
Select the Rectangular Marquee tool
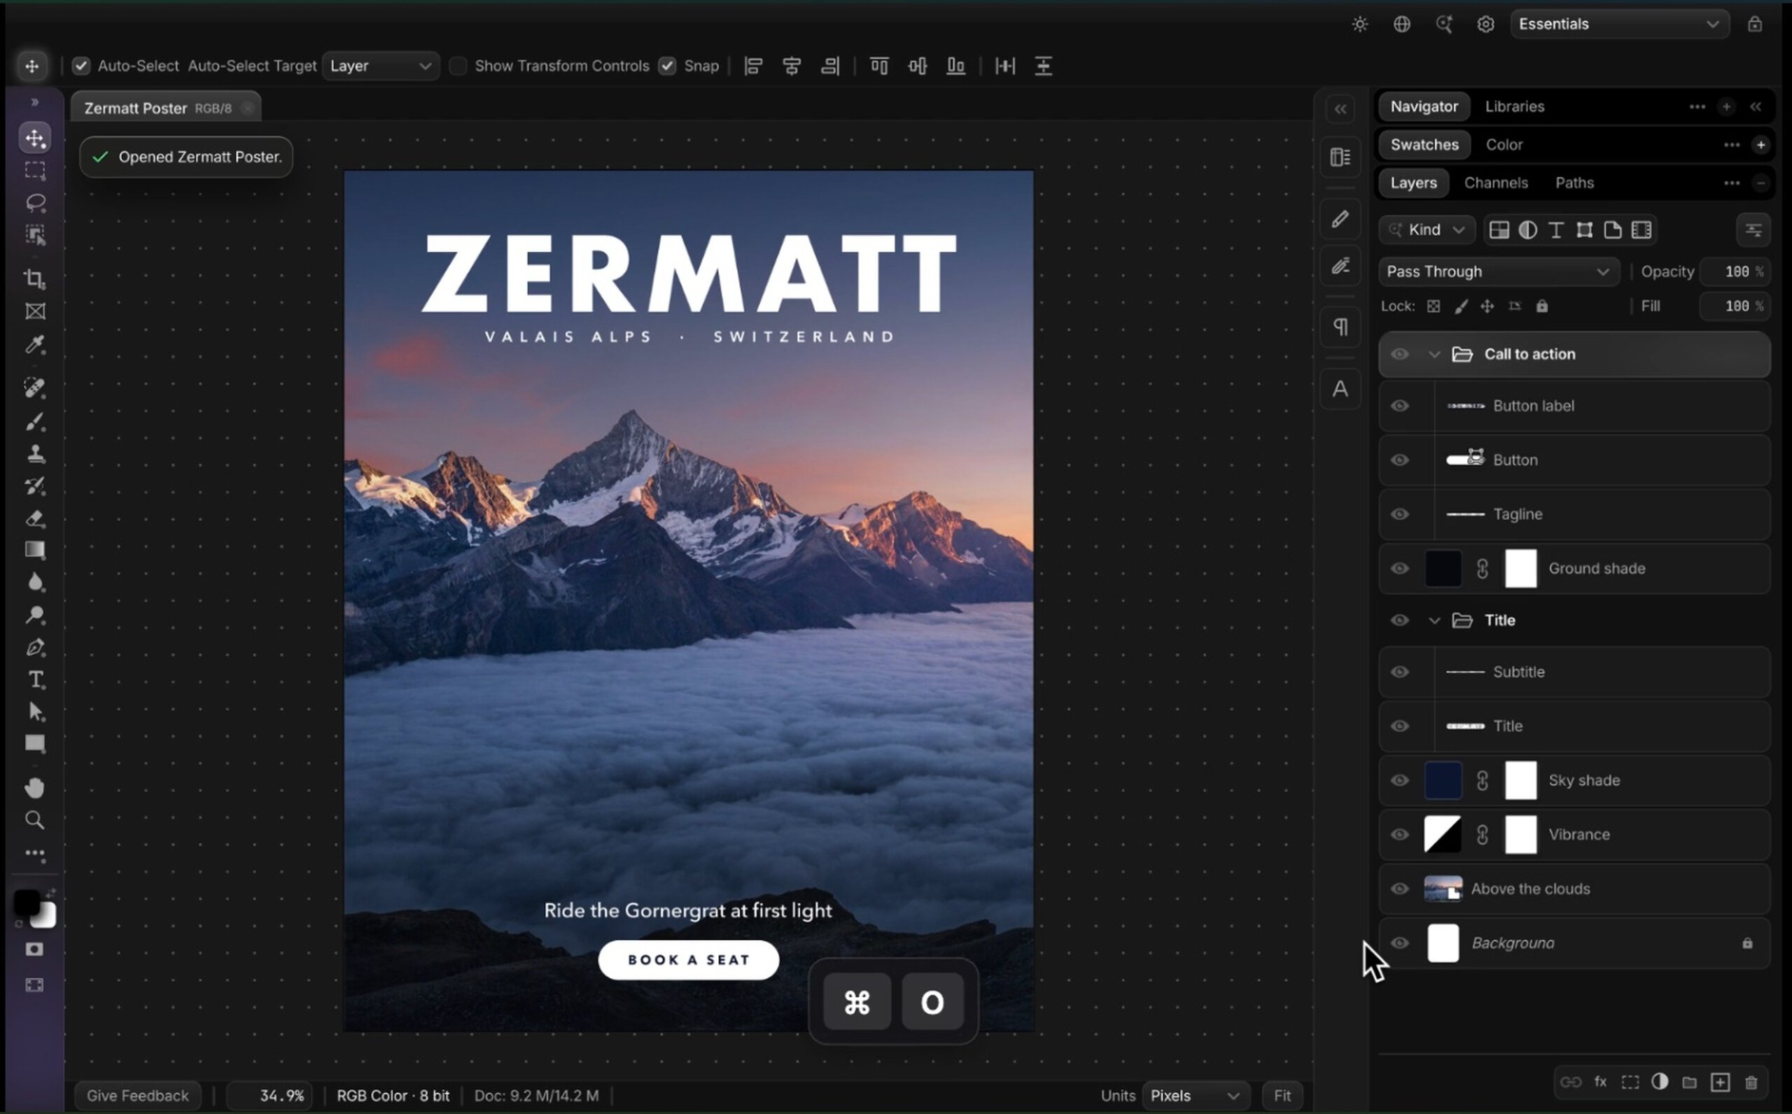(36, 170)
